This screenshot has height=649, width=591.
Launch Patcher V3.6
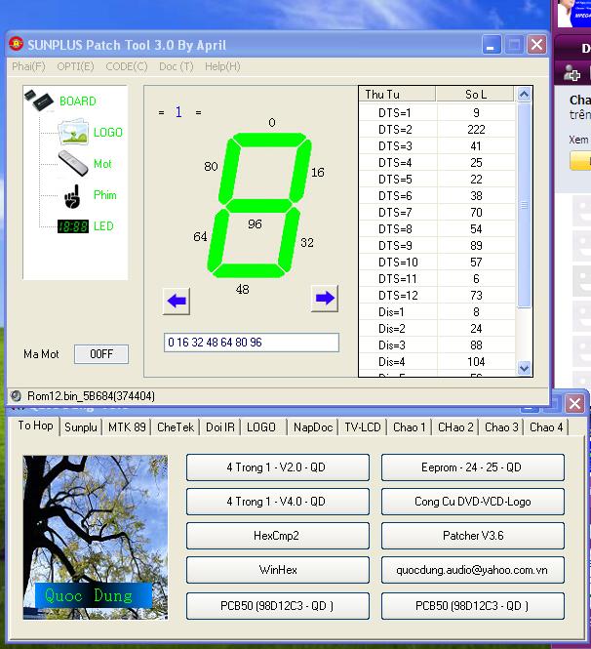pos(473,536)
